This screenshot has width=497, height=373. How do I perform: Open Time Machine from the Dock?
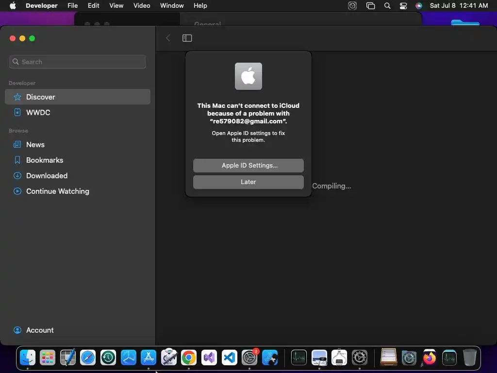(x=108, y=357)
